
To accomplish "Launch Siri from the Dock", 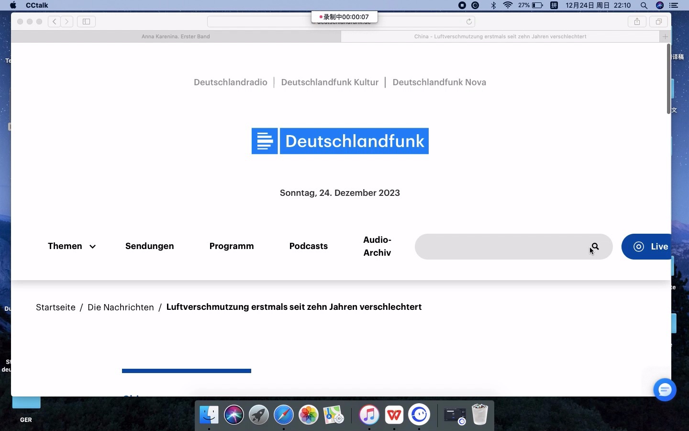I will (x=234, y=415).
